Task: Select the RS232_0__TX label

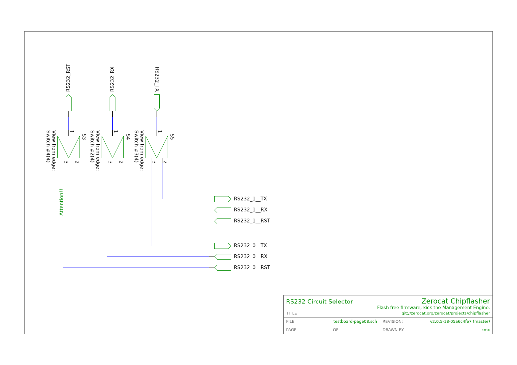Action: (250, 246)
